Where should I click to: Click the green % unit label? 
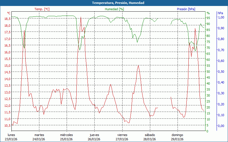208,13
